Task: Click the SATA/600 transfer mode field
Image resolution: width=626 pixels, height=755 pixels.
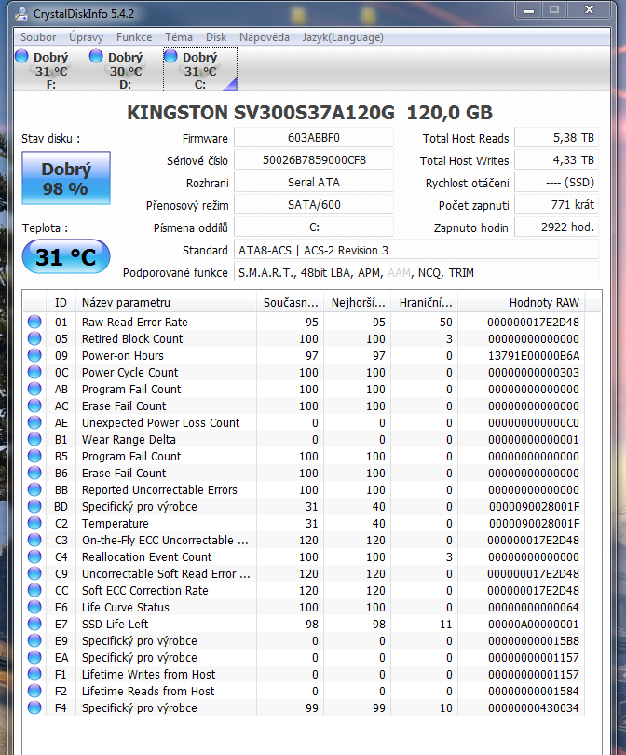Action: coord(314,205)
